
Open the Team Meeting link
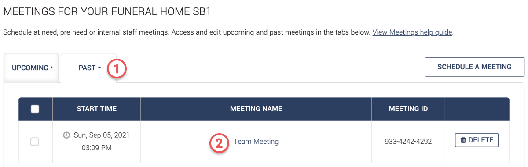tap(256, 142)
